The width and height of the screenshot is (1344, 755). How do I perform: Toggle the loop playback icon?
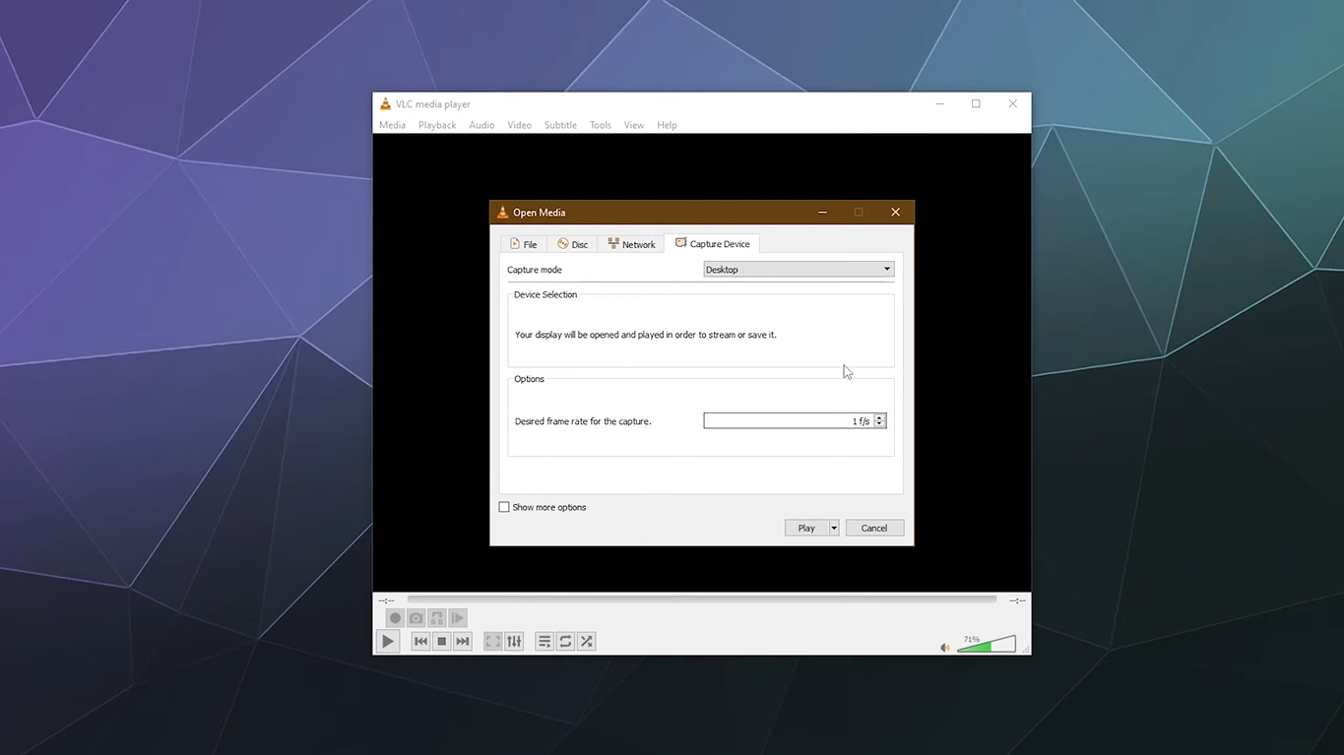[565, 641]
